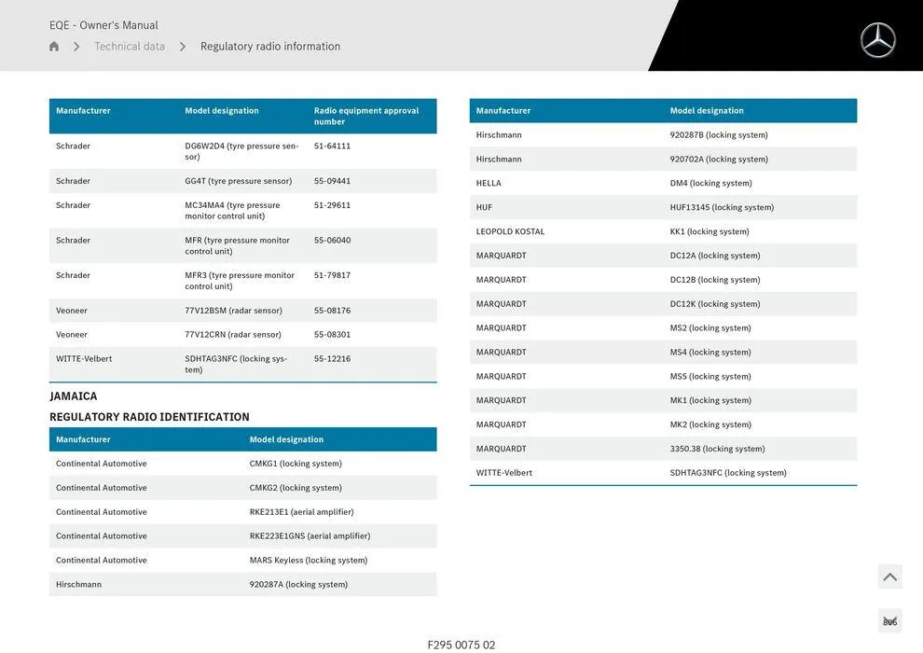Screen dimensions: 923x653
Task: Click the Manufacturer column header in left table
Action: click(84, 110)
